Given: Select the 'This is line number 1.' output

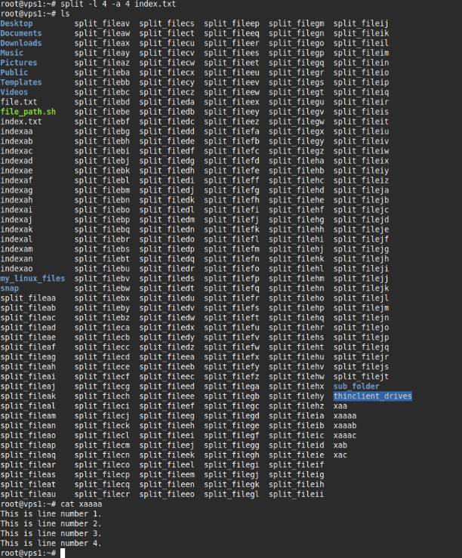Looking at the screenshot, I should (x=51, y=513).
